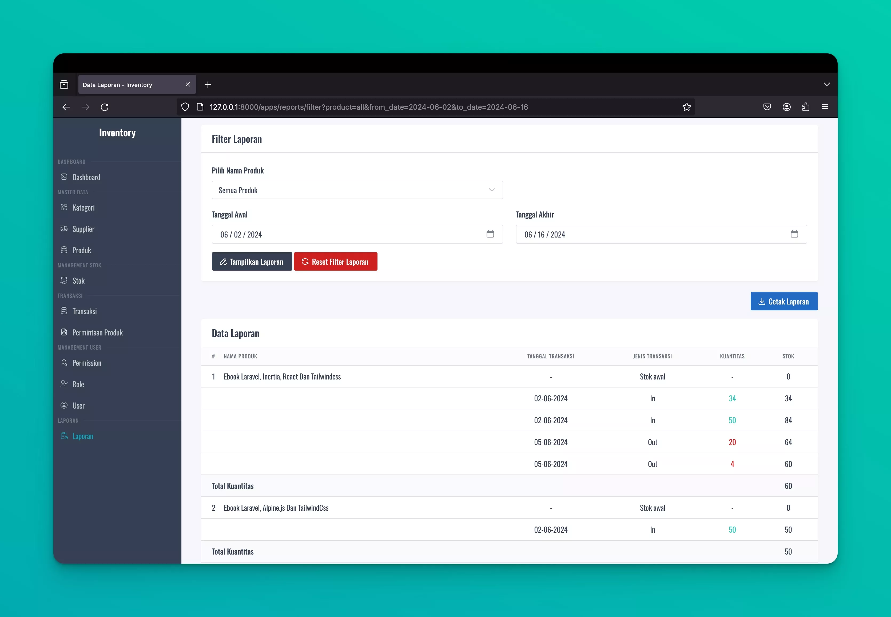
Task: Click the red quantity 20
Action: point(732,442)
